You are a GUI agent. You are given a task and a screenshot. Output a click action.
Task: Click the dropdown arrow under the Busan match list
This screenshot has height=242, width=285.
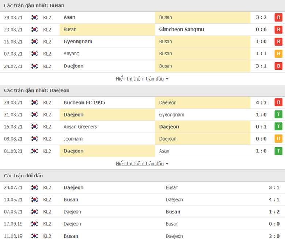(x=167, y=79)
